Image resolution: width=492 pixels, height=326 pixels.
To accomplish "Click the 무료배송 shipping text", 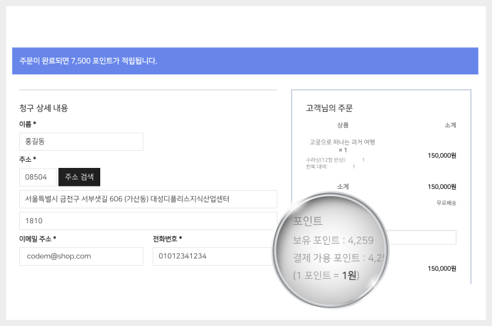I will coord(446,203).
